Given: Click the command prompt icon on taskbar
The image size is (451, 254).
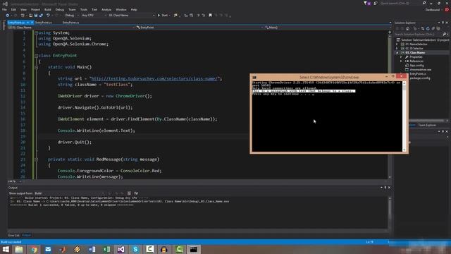Looking at the screenshot, I should pos(194,249).
